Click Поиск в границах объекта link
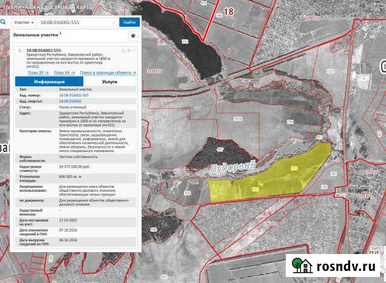The image size is (386, 283). [x=107, y=72]
